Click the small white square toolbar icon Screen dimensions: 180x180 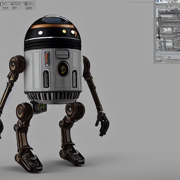2,4
